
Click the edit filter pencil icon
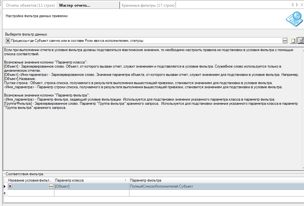pos(301,41)
